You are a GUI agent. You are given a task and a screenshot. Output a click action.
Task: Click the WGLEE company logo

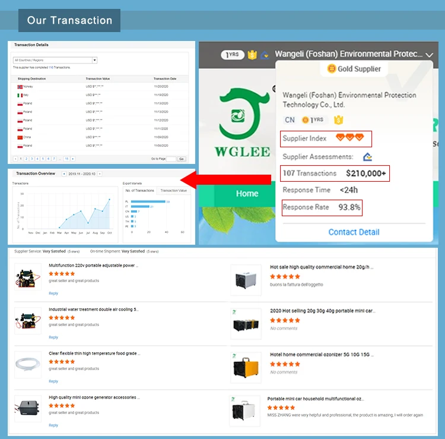click(x=242, y=123)
